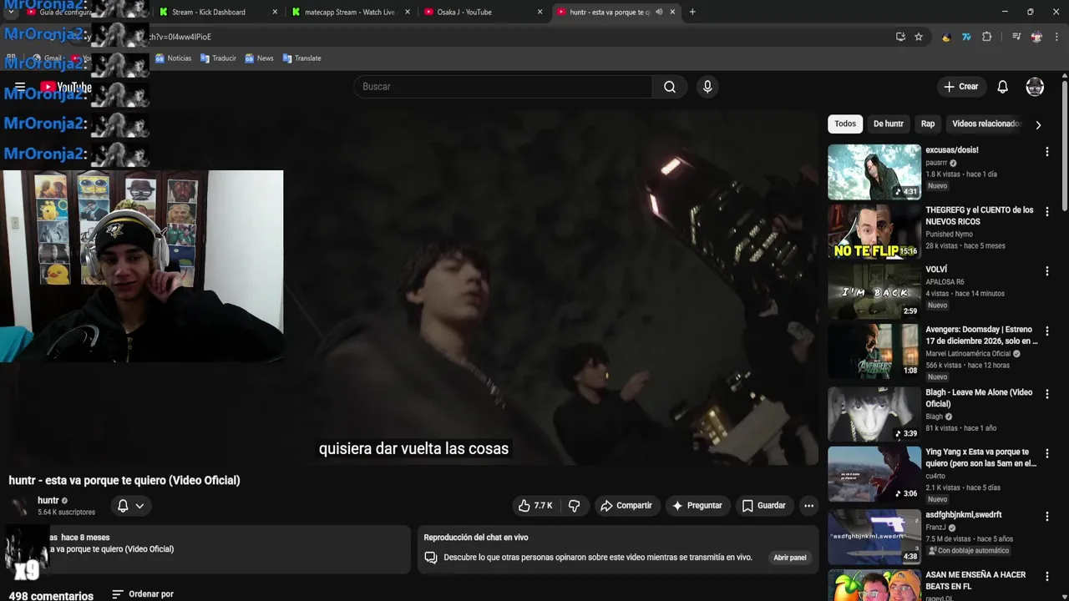This screenshot has height=601, width=1069.
Task: Start voice search with the microphone icon
Action: tap(707, 87)
